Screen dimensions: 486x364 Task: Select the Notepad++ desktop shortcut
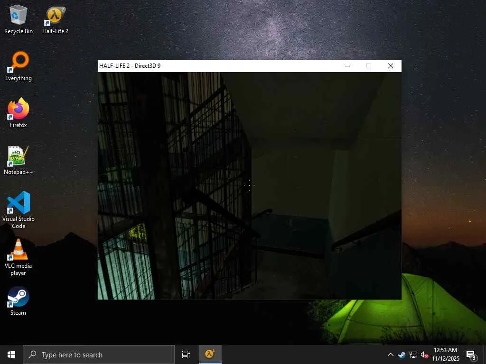pos(19,160)
